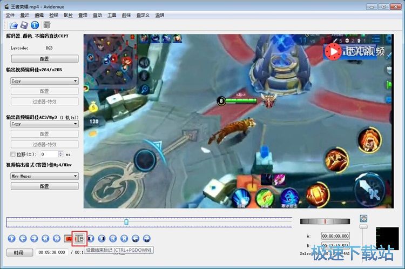Image resolution: width=405 pixels, height=269 pixels.
Task: Open the 自动 menu
Action: [x=97, y=15]
